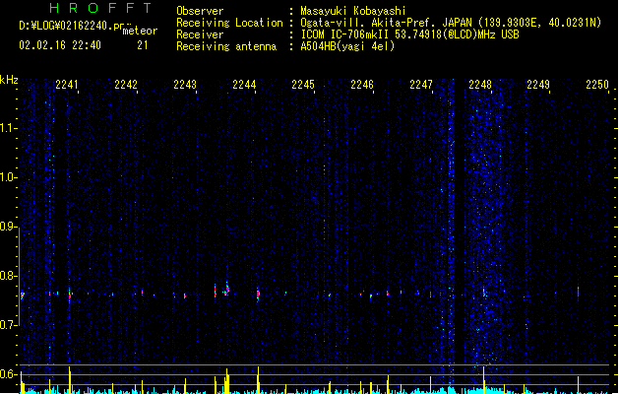619x394 pixels.
Task: Select receiver text ICOM IC-706mkII 53.74918 MHz
Action: pyautogui.click(x=409, y=34)
